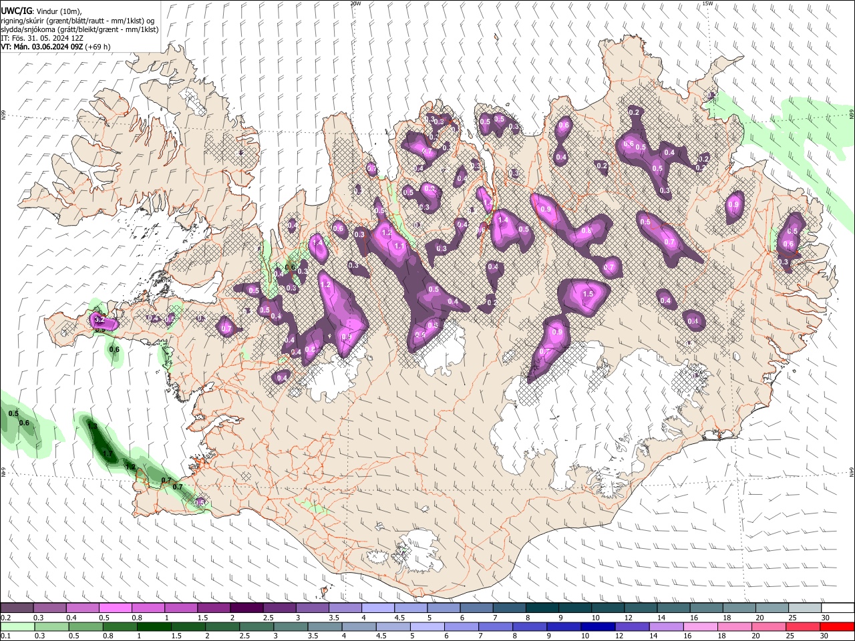
Task: Click the '0.2' label in snow scale
Action: pos(6,618)
